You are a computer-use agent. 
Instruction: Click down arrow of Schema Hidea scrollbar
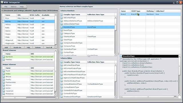click(x=116, y=97)
